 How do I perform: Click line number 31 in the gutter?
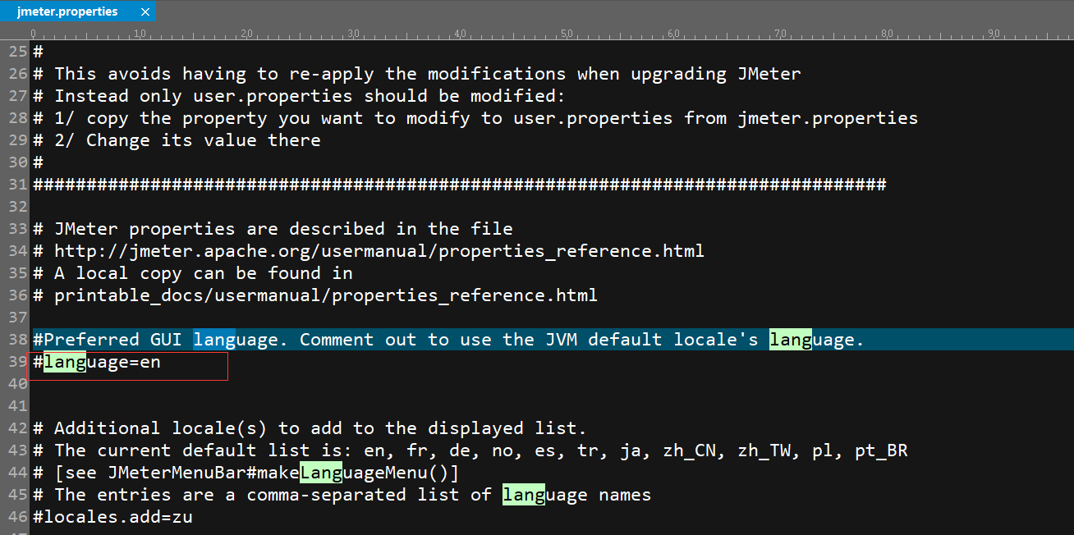tap(18, 185)
